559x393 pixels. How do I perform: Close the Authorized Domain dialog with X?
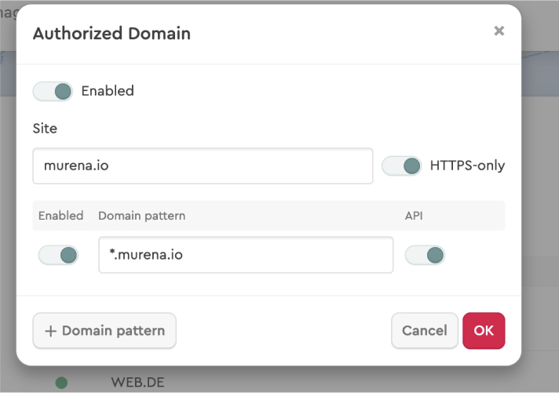pyautogui.click(x=499, y=31)
